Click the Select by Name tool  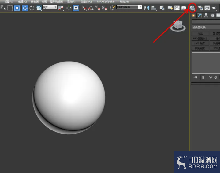3,8
